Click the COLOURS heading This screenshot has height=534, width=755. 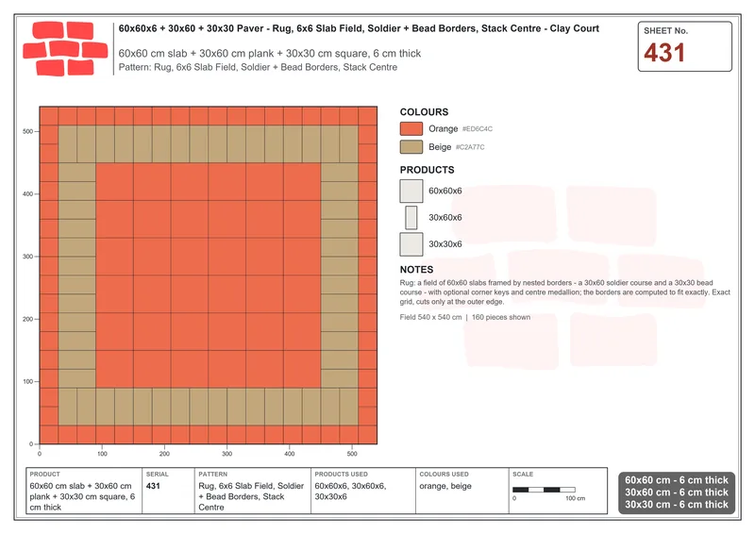pyautogui.click(x=424, y=112)
